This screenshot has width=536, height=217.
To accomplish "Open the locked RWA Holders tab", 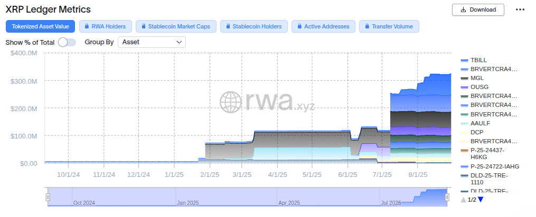I will 105,26.
